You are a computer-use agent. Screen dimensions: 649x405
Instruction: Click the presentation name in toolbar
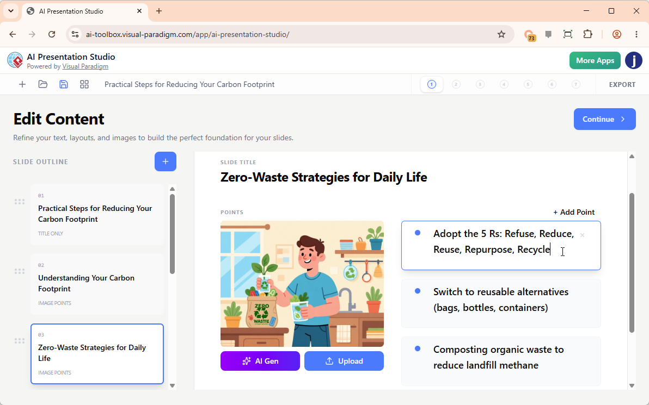point(189,84)
